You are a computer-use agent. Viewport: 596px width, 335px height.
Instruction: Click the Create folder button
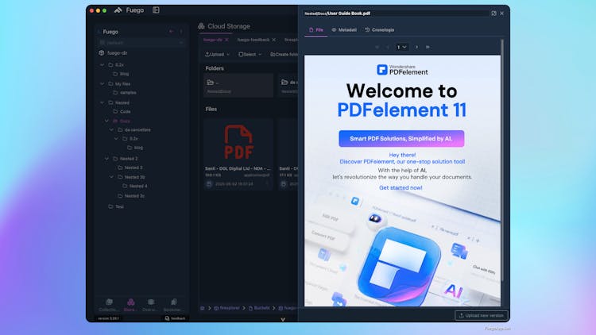coord(284,54)
